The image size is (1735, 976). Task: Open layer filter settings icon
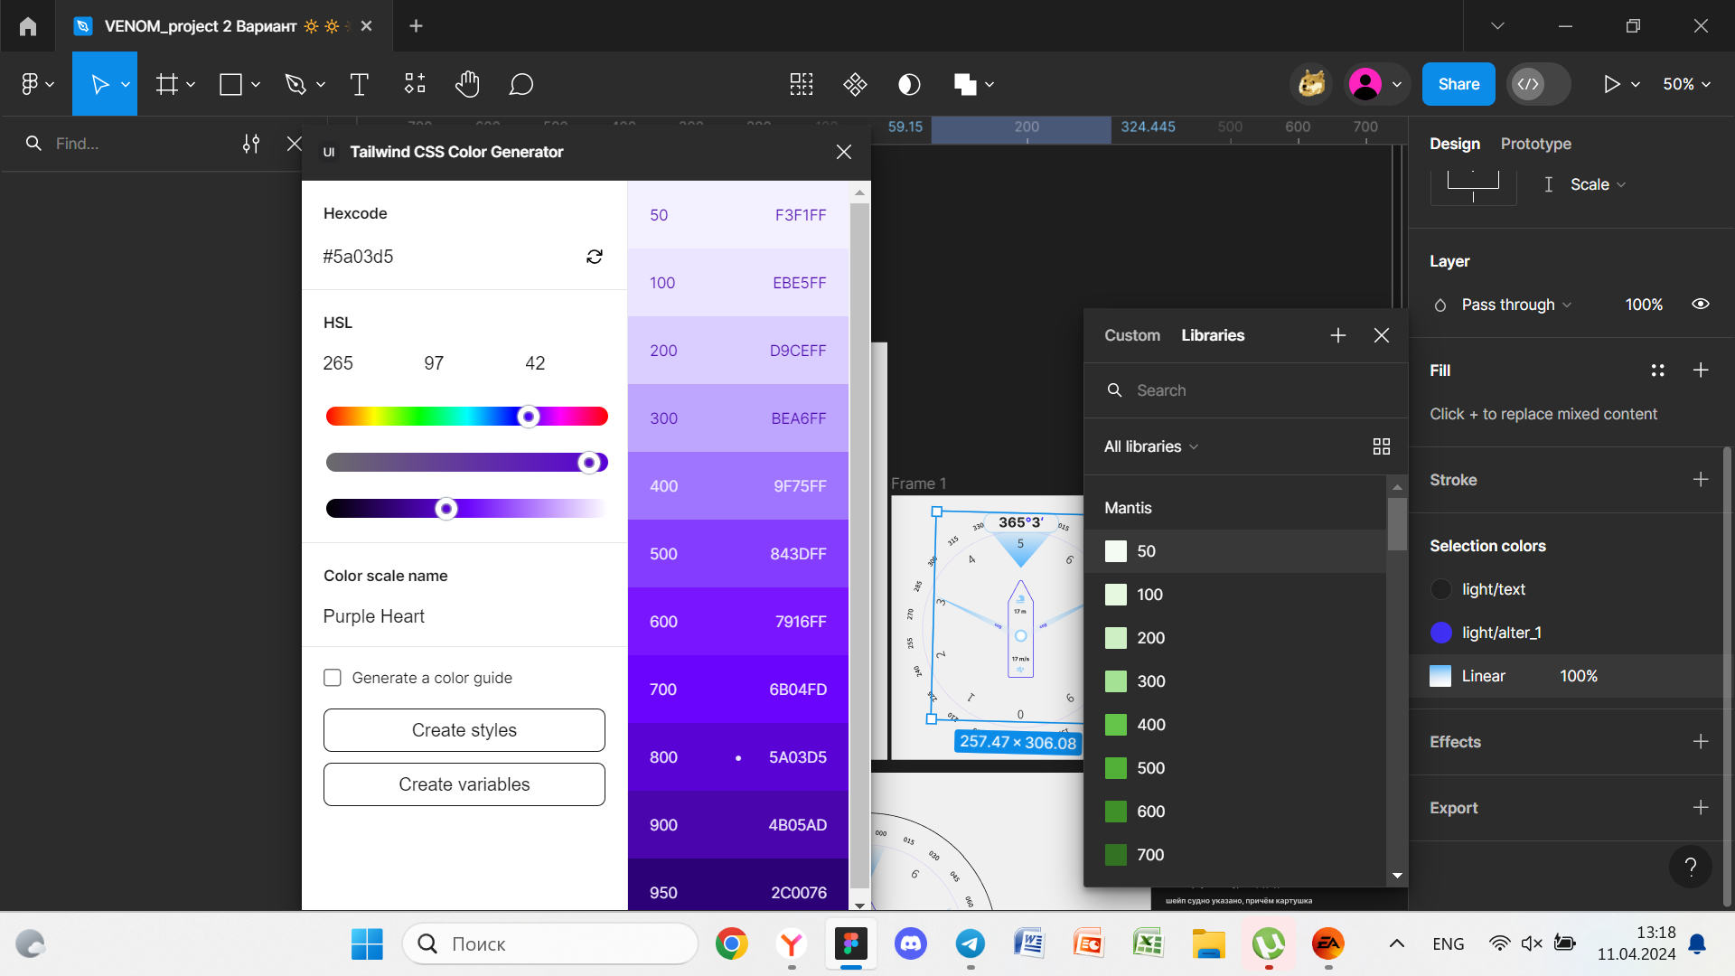click(x=251, y=144)
